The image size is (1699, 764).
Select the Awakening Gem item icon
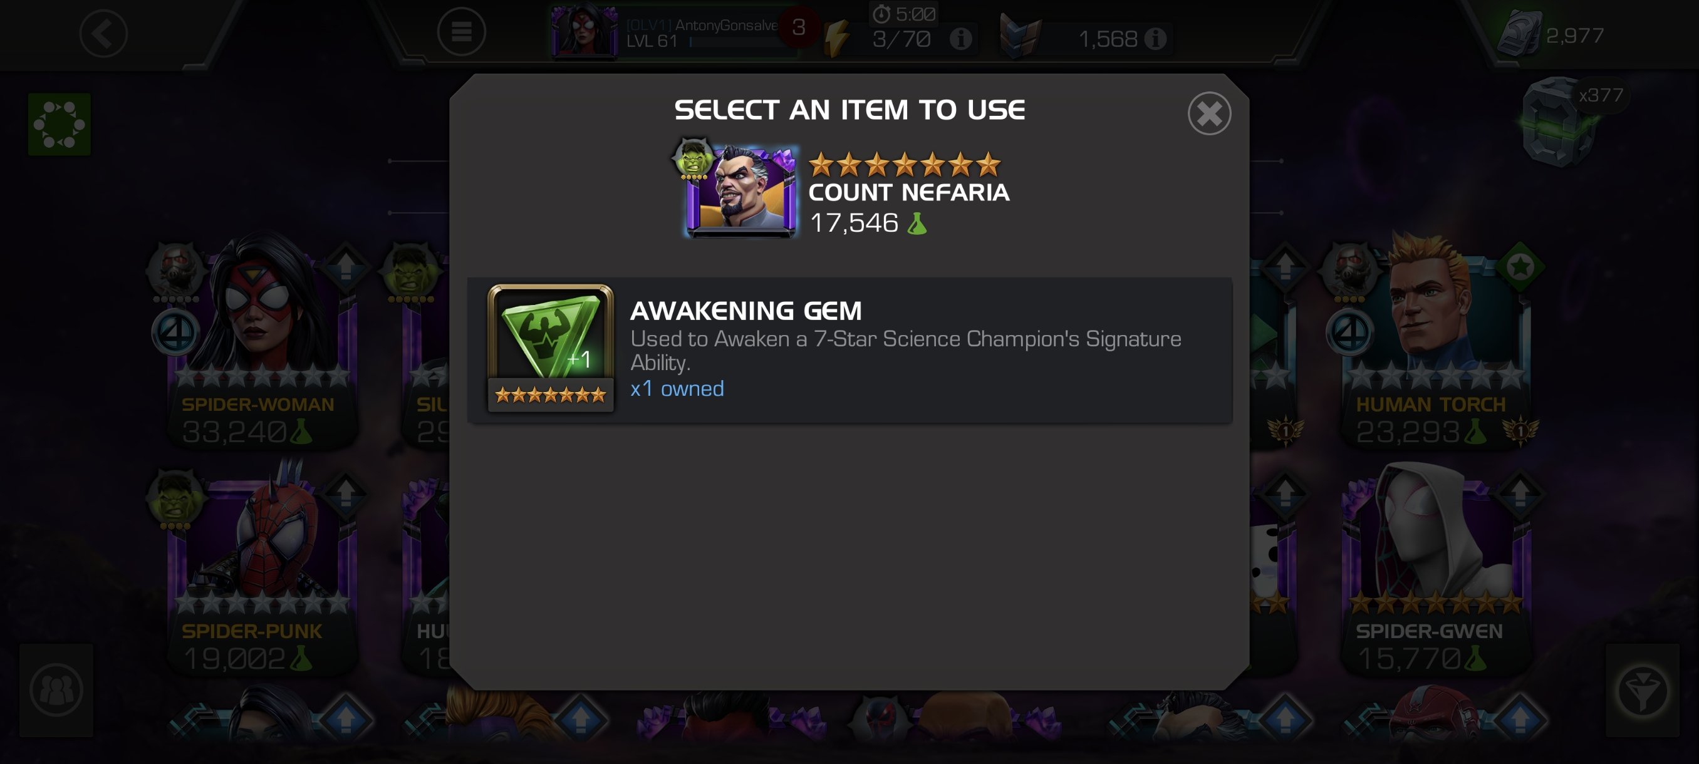pyautogui.click(x=551, y=349)
